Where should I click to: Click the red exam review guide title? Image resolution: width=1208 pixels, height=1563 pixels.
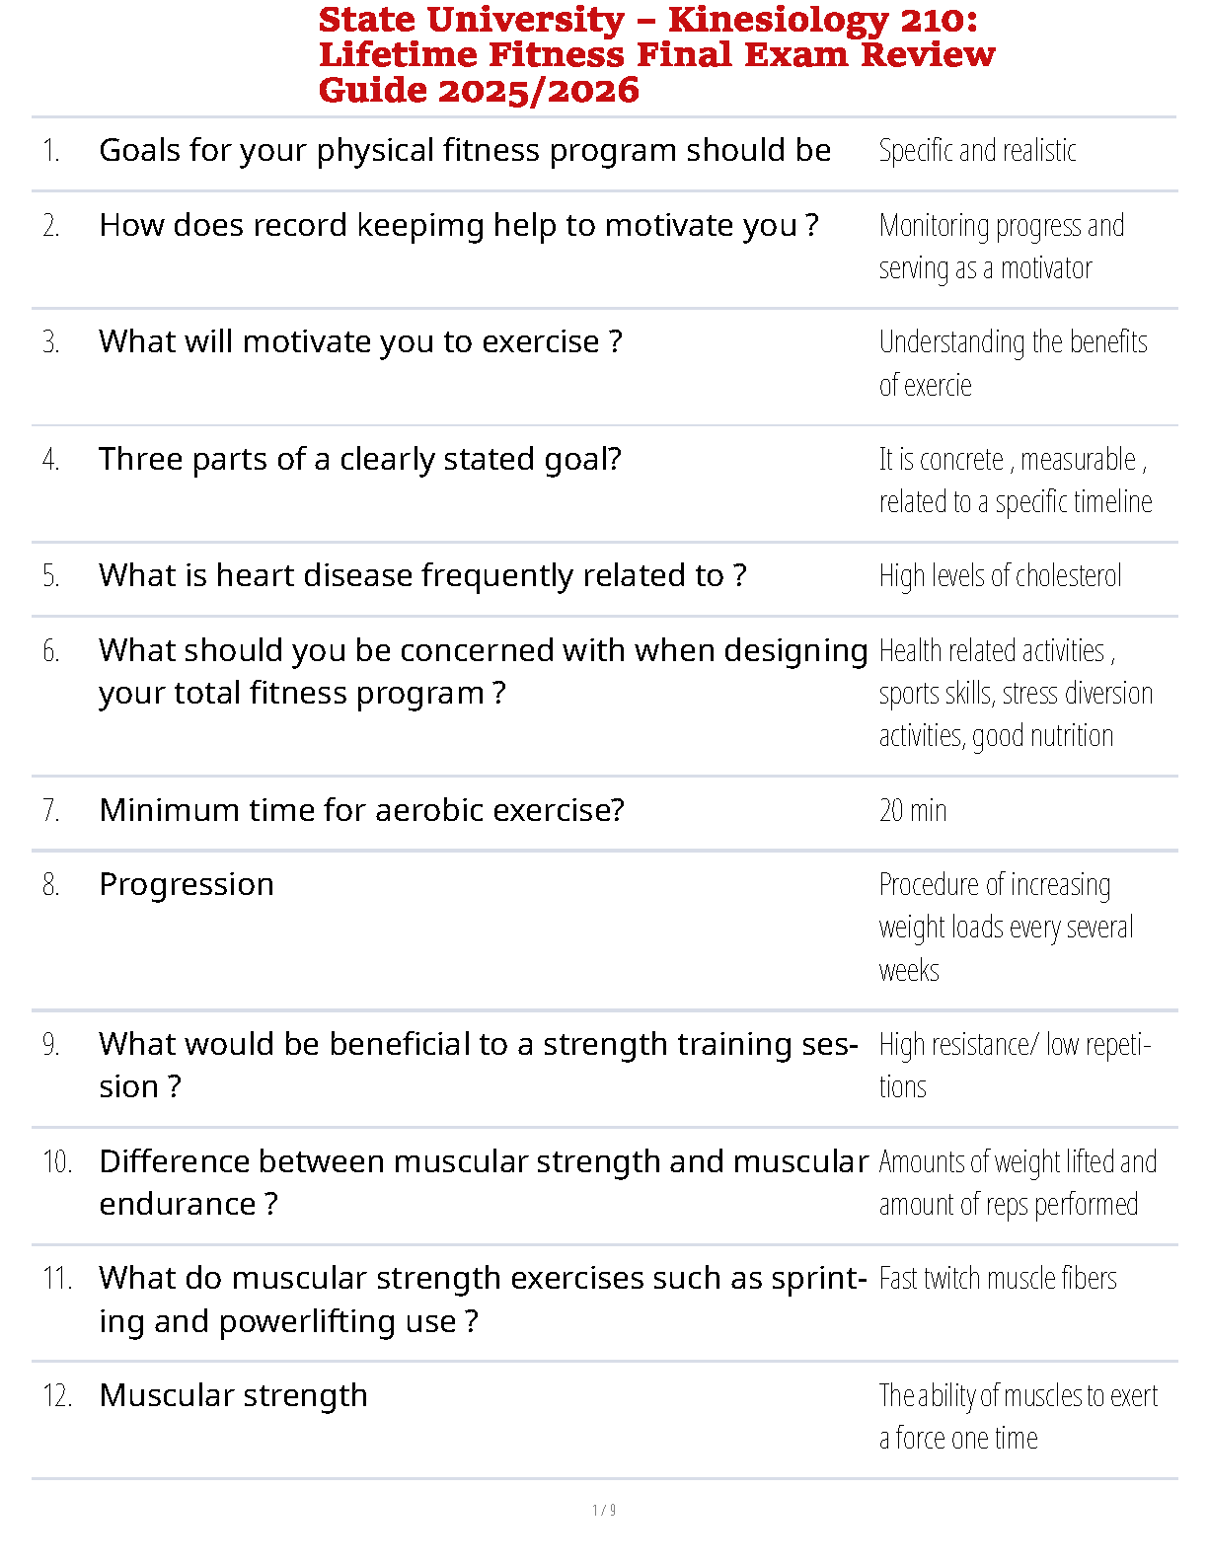(656, 55)
